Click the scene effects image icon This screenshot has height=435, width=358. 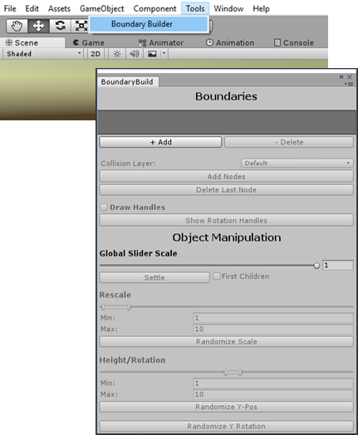click(x=152, y=54)
